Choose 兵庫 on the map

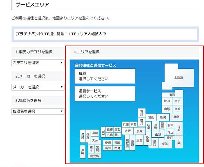126,124
